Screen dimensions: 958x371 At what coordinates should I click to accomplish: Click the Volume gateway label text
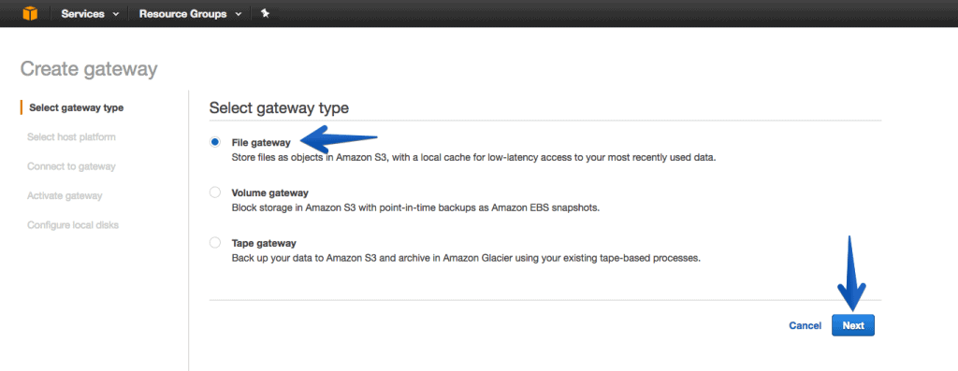270,193
